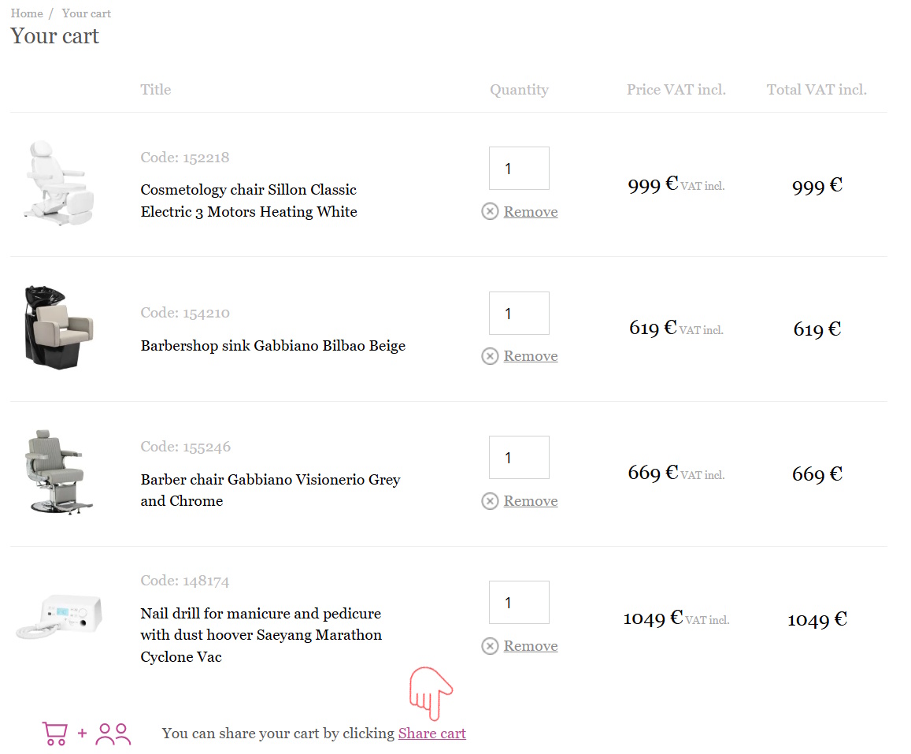Focus quantity field for Saeyang nail drill
Image resolution: width=911 pixels, height=754 pixels.
[x=519, y=603]
